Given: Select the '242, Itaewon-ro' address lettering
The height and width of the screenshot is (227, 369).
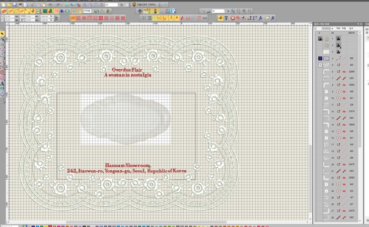Looking at the screenshot, I should pyautogui.click(x=127, y=171).
